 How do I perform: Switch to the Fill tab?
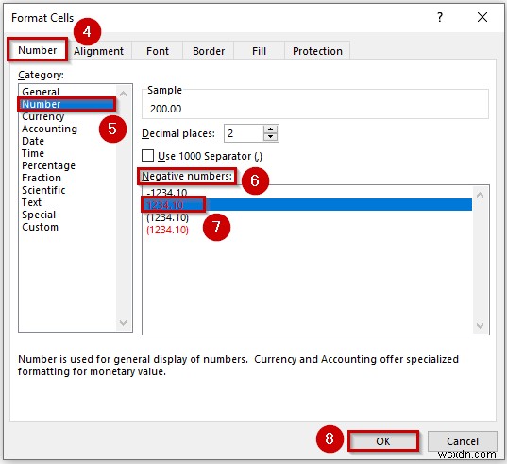click(x=259, y=51)
